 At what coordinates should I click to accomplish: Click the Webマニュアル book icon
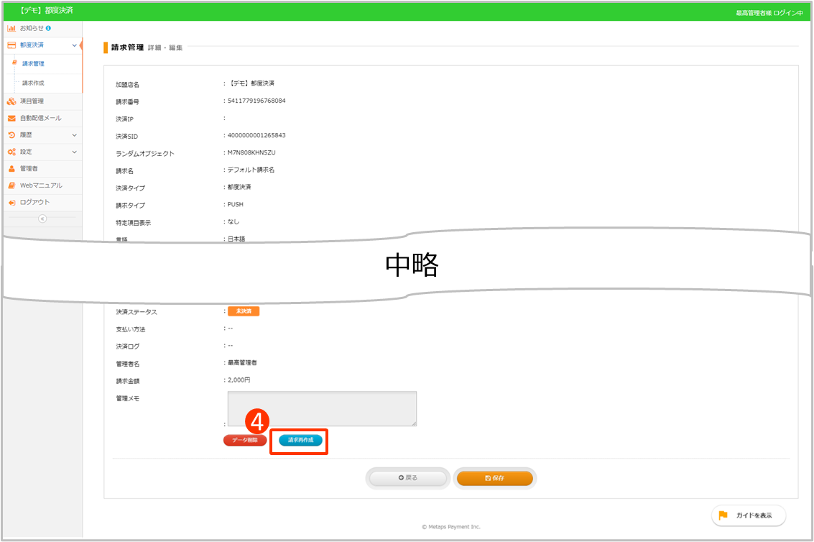click(11, 185)
